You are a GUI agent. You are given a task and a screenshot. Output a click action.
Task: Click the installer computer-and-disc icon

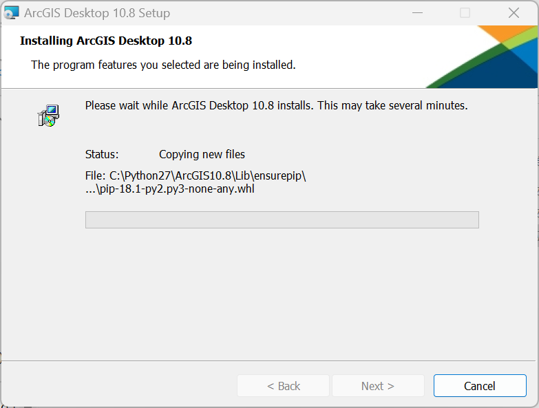48,116
